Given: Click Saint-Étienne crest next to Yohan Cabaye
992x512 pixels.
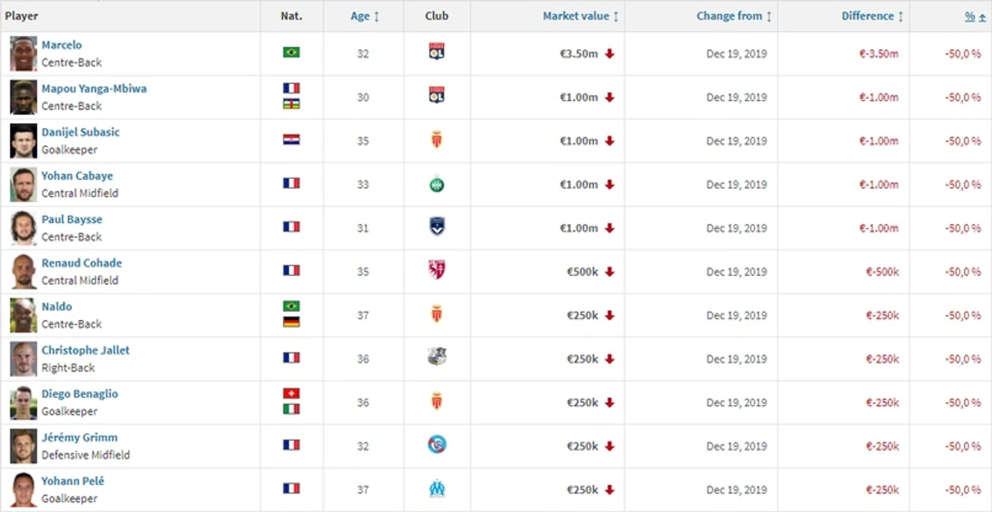Looking at the screenshot, I should coord(437,184).
